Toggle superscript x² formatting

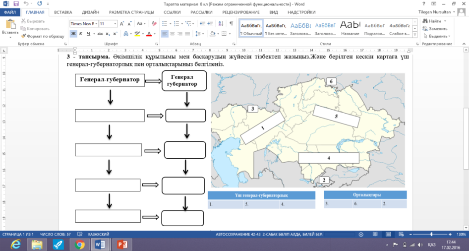click(116, 34)
